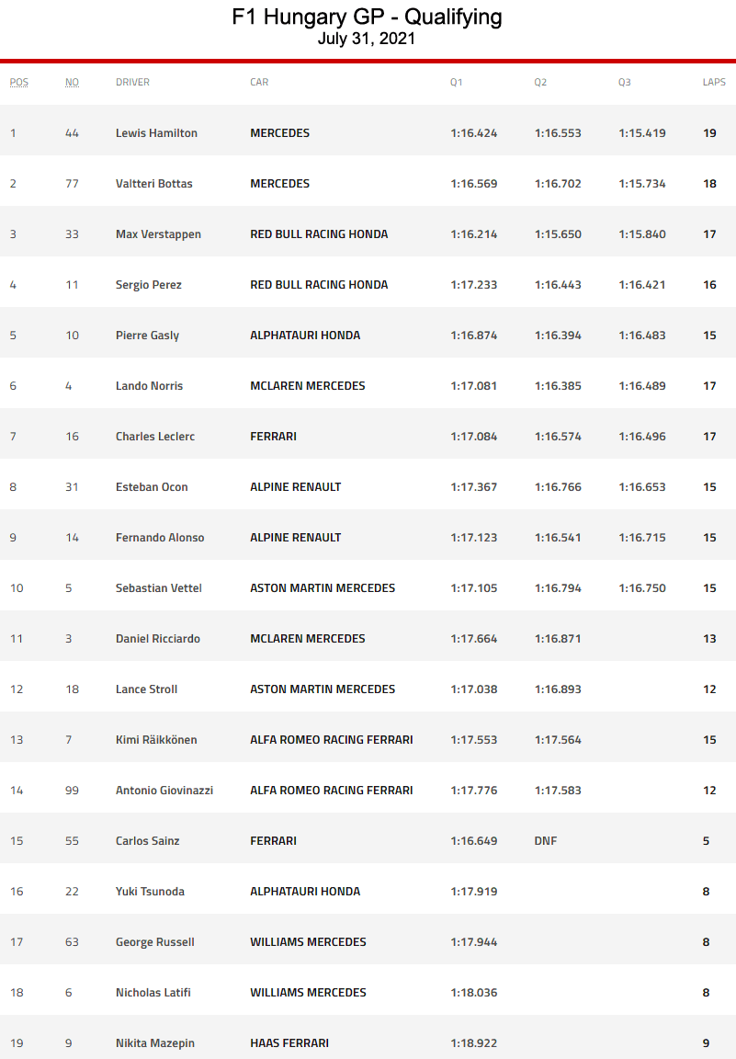Click the Q1 column header
The height and width of the screenshot is (1059, 736).
[x=457, y=82]
